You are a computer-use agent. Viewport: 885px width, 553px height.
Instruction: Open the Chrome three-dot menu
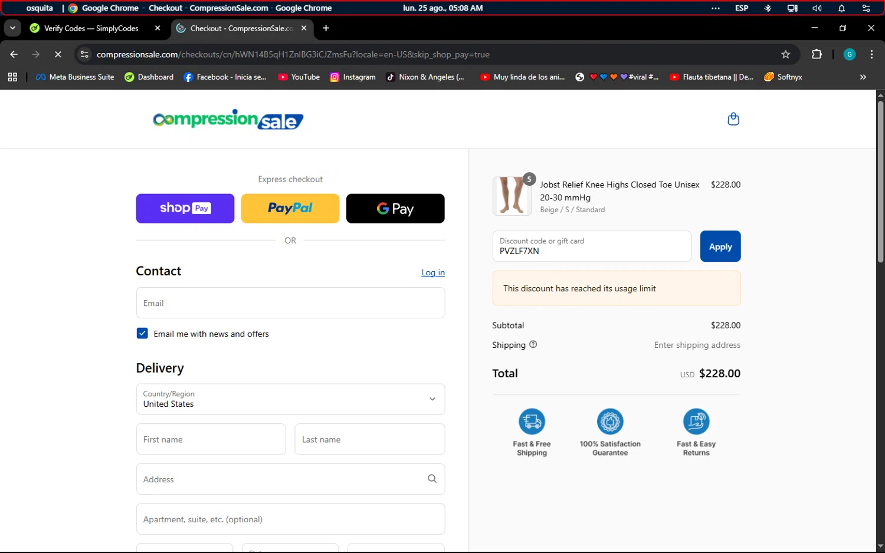pos(871,54)
